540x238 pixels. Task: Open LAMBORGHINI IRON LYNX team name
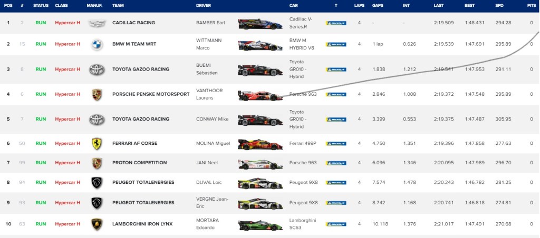tap(142, 224)
